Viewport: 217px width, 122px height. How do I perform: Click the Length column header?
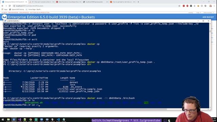pyautogui.click(x=64, y=78)
